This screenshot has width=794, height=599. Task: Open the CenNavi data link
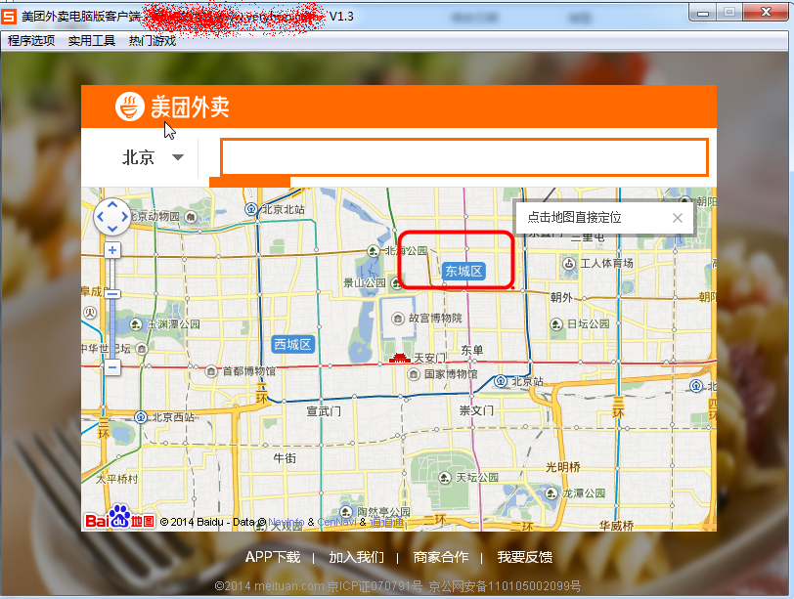pyautogui.click(x=336, y=522)
